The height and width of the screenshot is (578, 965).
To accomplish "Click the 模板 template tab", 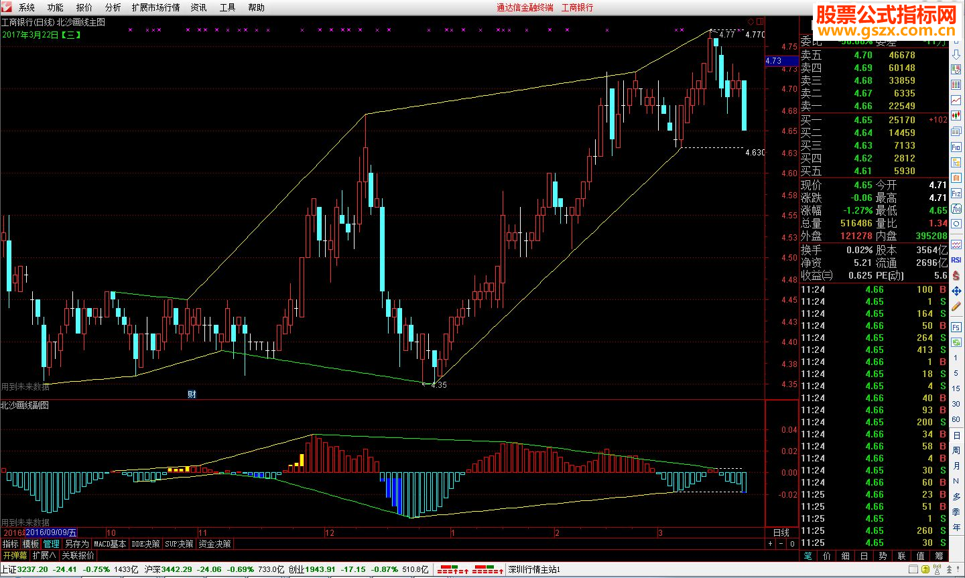I will (x=31, y=544).
